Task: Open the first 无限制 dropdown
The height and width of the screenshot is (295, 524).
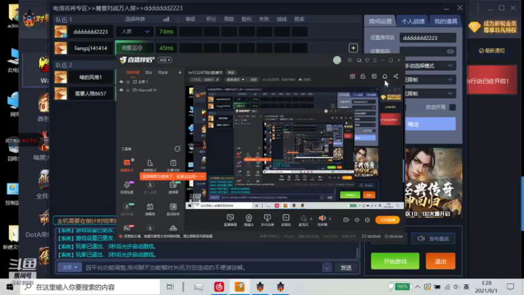Action: pyautogui.click(x=430, y=79)
